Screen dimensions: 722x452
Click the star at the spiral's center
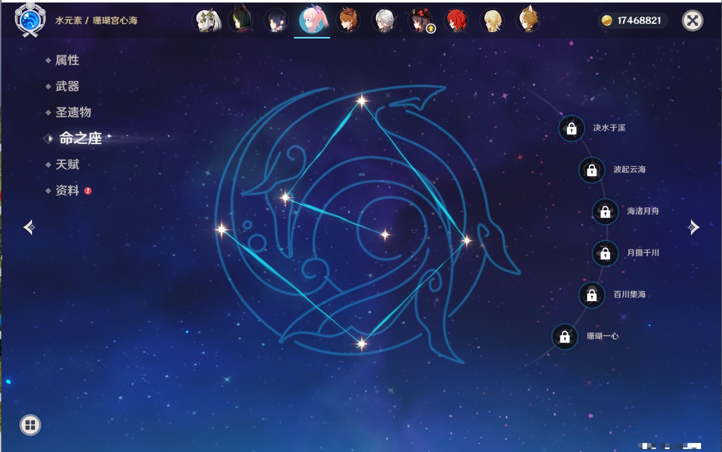[x=385, y=234]
